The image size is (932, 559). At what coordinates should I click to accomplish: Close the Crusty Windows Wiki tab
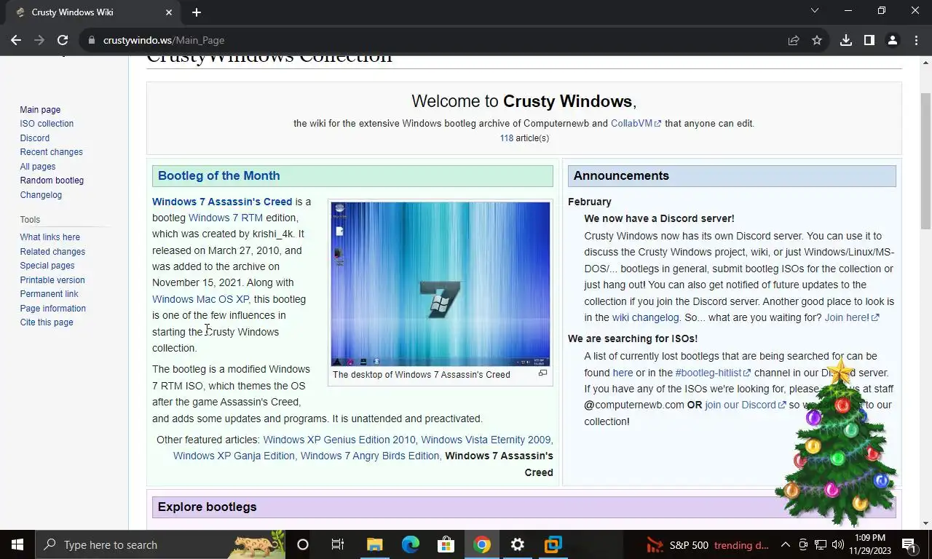169,12
